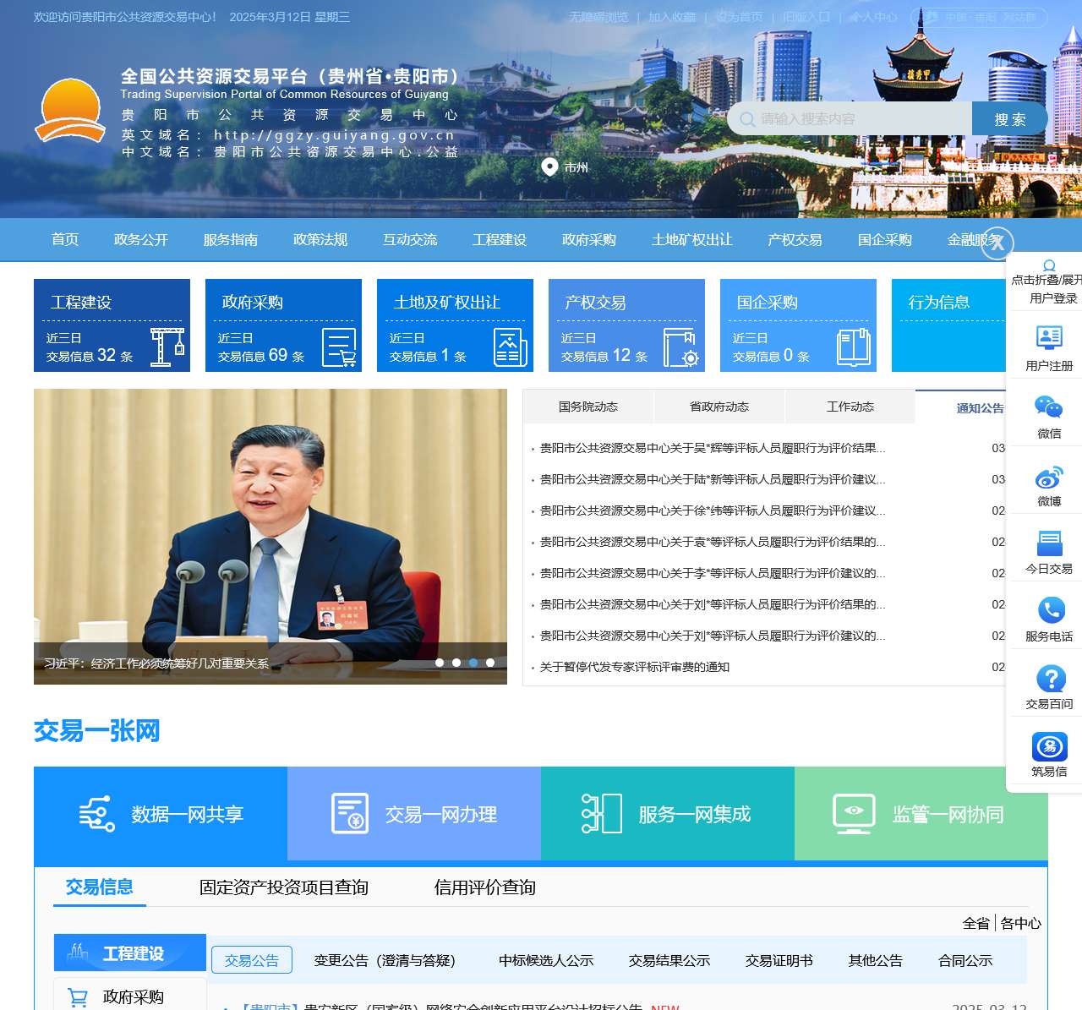
Task: Open the 国企采购 navigation menu
Action: pyautogui.click(x=885, y=240)
